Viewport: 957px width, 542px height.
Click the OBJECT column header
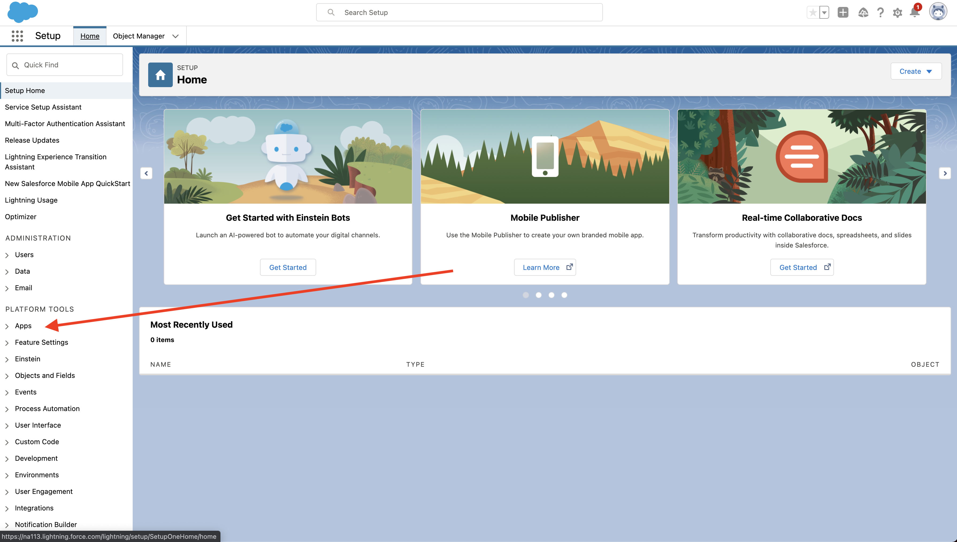tap(925, 365)
